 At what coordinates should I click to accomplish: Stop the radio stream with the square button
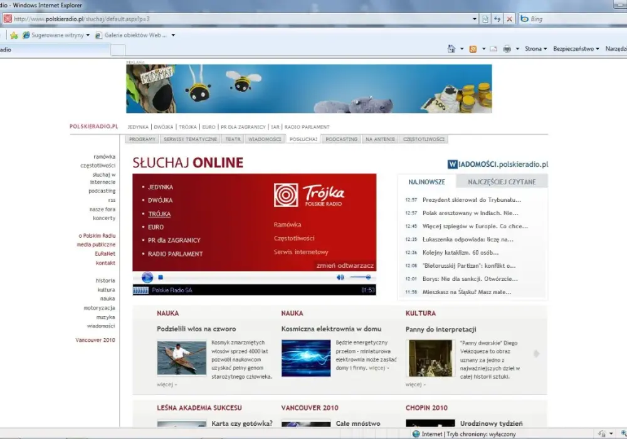161,277
